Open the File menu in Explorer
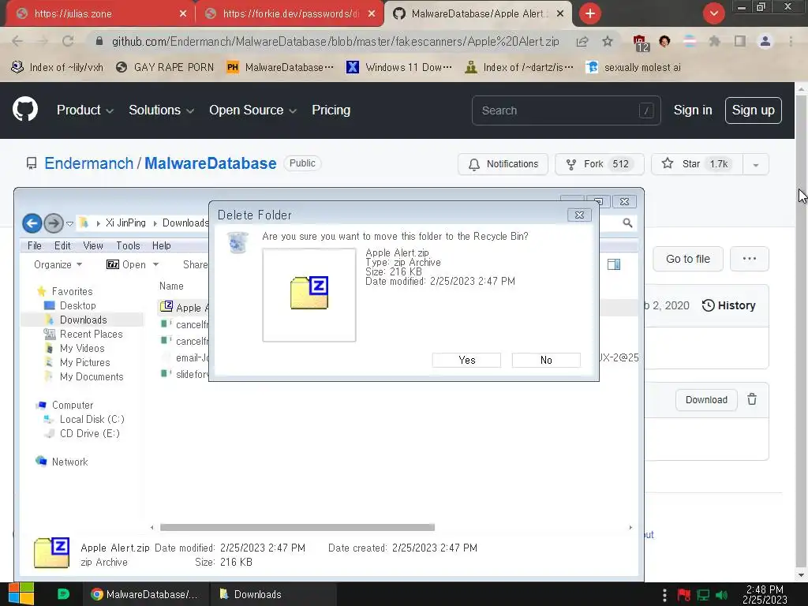The height and width of the screenshot is (606, 808). point(35,246)
